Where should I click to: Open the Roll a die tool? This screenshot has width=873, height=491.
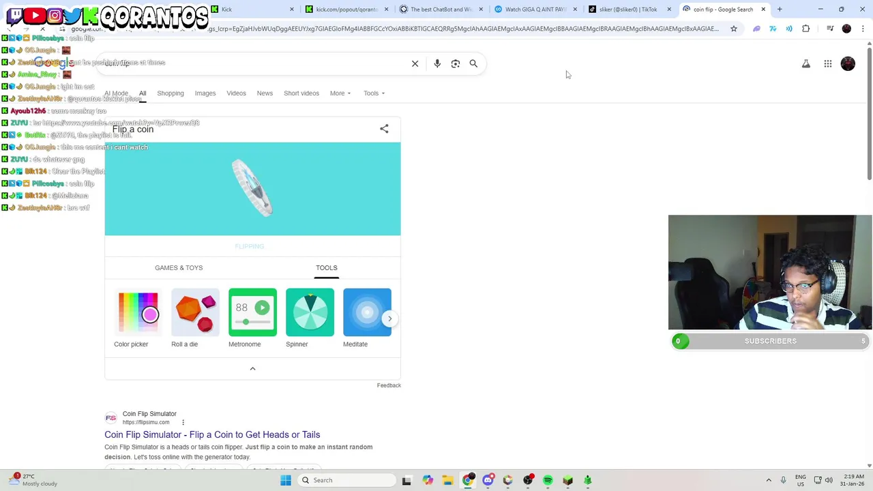coord(195,318)
